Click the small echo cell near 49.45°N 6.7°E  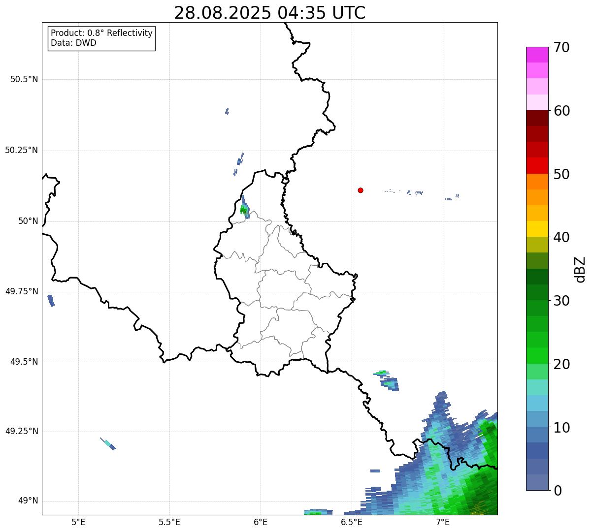387,380
